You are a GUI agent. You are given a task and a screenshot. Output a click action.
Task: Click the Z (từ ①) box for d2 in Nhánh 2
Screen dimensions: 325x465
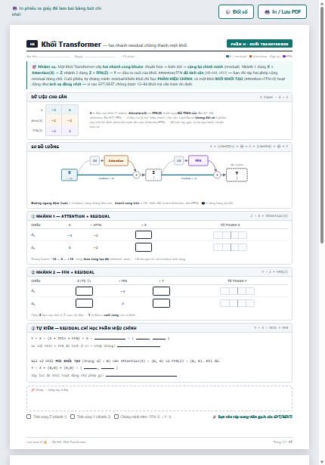[84, 303]
